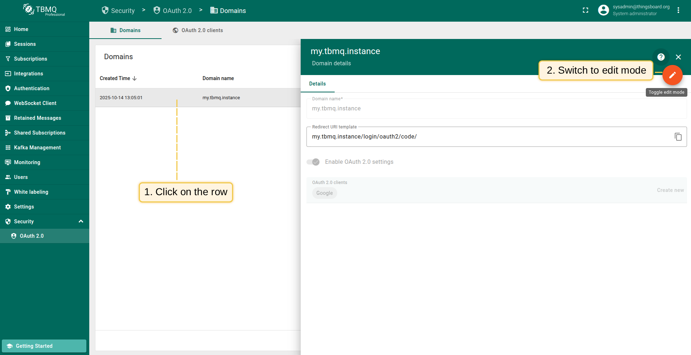Open the user account avatar icon
691x355 pixels.
[603, 10]
